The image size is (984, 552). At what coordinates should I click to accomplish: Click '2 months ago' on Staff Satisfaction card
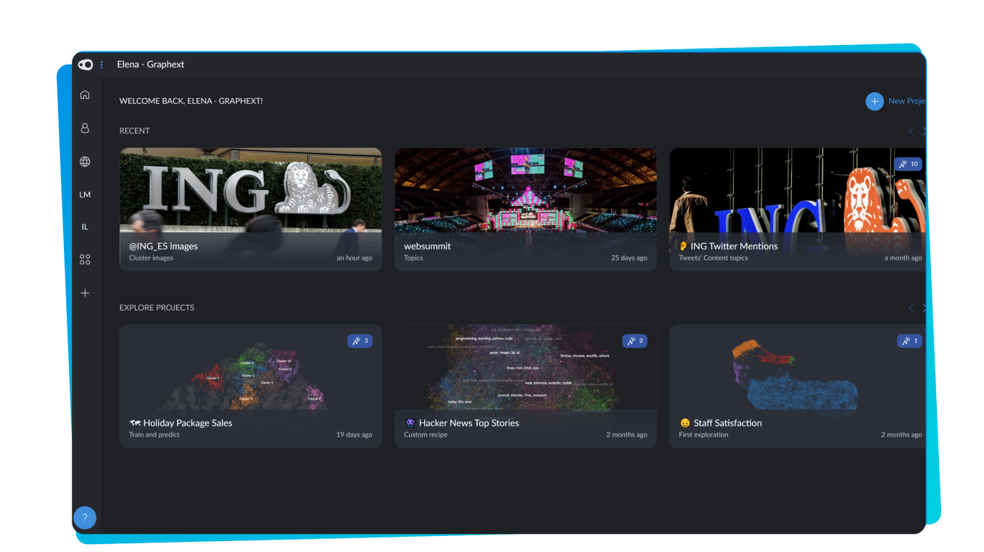[x=902, y=435]
